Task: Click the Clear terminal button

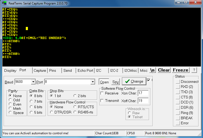Action: coord(164,70)
